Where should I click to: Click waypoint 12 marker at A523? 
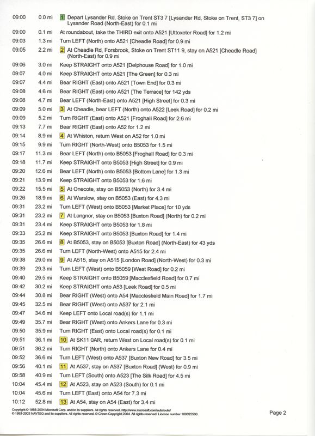[64, 384]
